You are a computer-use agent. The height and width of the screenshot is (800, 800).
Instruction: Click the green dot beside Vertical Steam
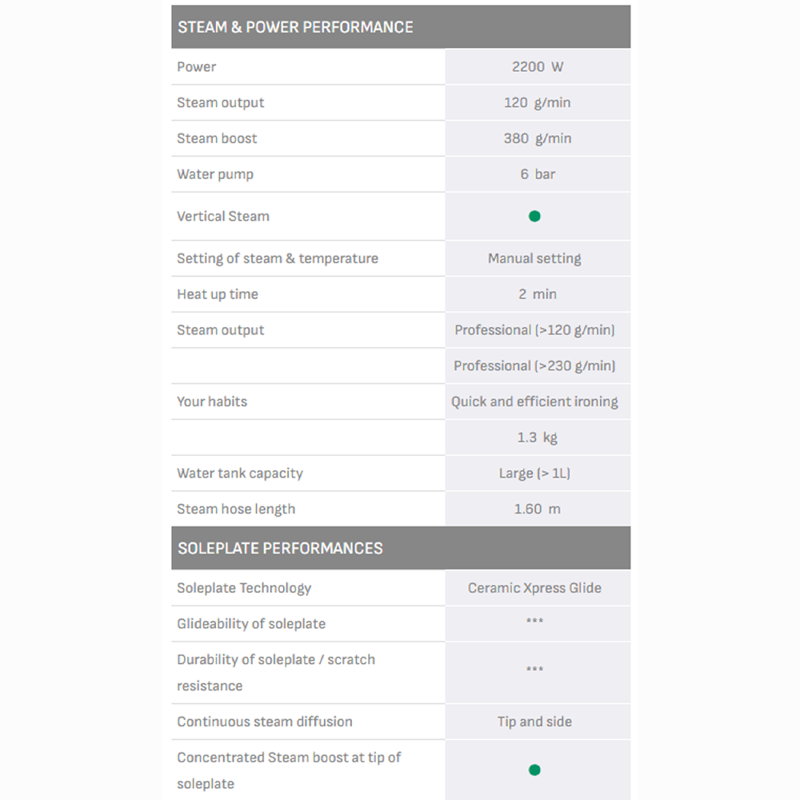point(534,216)
